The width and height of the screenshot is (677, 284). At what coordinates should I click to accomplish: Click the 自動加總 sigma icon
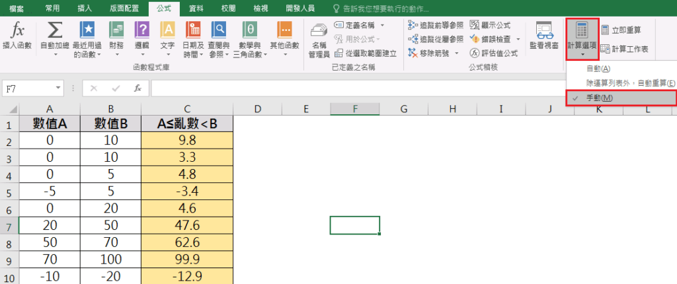[56, 30]
